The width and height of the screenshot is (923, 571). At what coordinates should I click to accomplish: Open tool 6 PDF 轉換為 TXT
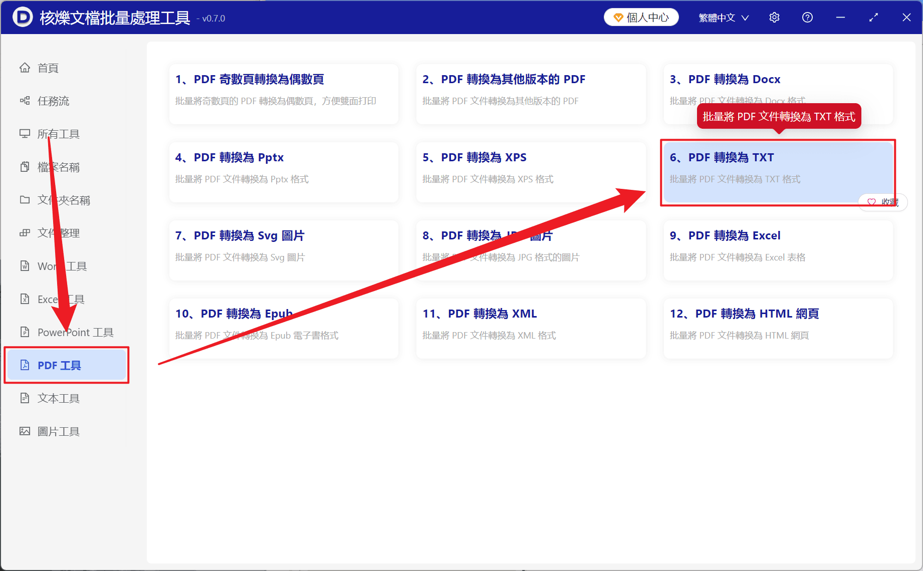click(x=778, y=172)
